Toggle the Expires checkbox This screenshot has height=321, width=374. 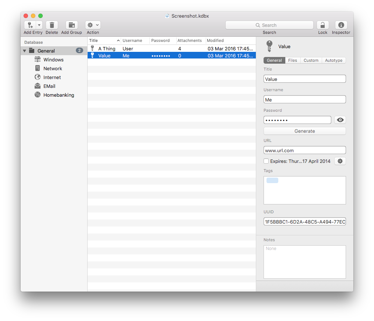point(266,161)
